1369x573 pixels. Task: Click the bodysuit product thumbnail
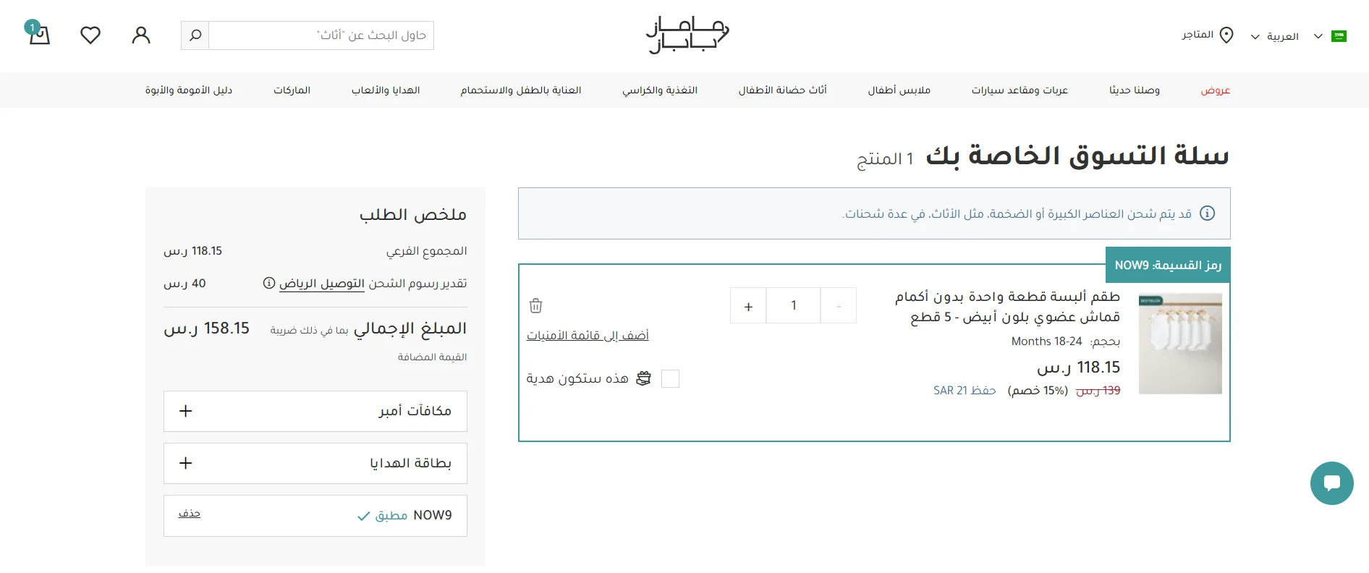(x=1180, y=344)
